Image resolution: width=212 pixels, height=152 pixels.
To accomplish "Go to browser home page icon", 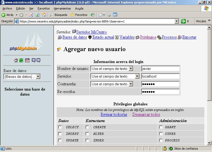I will click(x=44, y=15).
